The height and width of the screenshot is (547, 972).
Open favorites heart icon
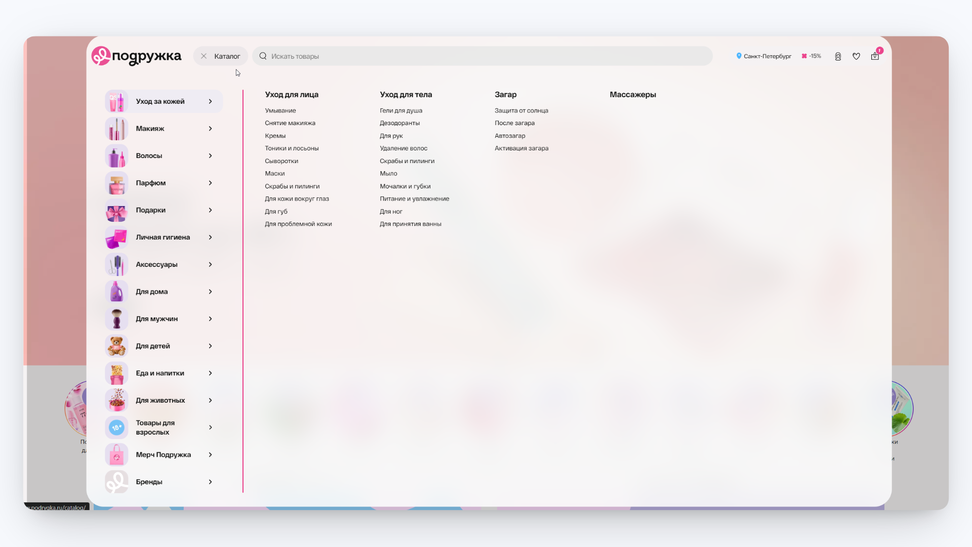pos(856,56)
